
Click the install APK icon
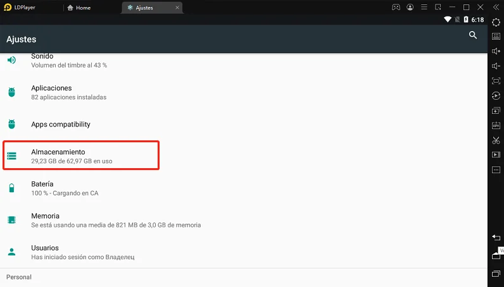pyautogui.click(x=496, y=126)
